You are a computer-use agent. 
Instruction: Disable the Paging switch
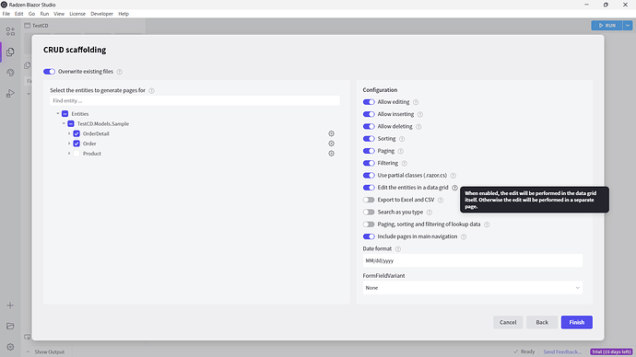(x=369, y=151)
